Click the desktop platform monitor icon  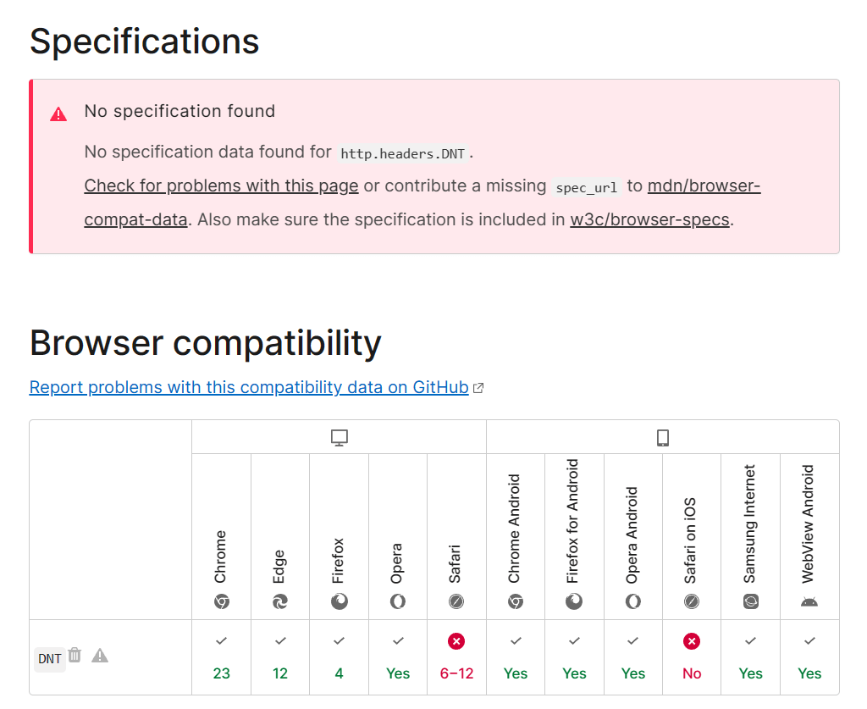pyautogui.click(x=339, y=437)
